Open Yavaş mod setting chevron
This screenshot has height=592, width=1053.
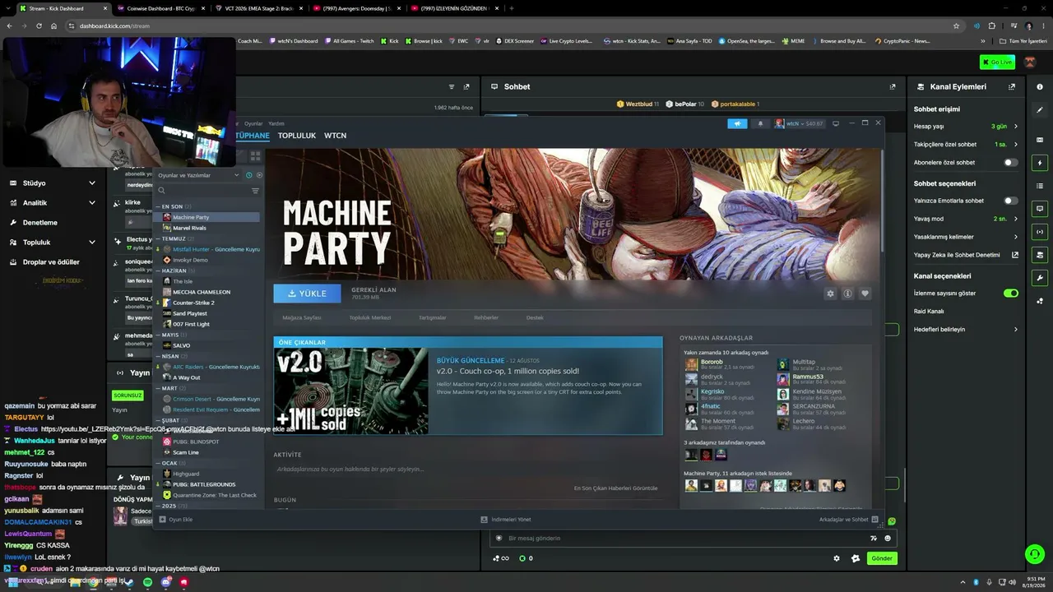(x=1016, y=219)
